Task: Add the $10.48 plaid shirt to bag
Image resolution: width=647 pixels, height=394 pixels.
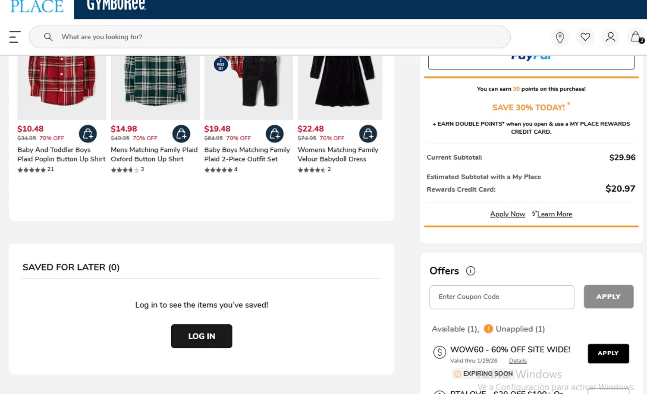Action: 88,134
